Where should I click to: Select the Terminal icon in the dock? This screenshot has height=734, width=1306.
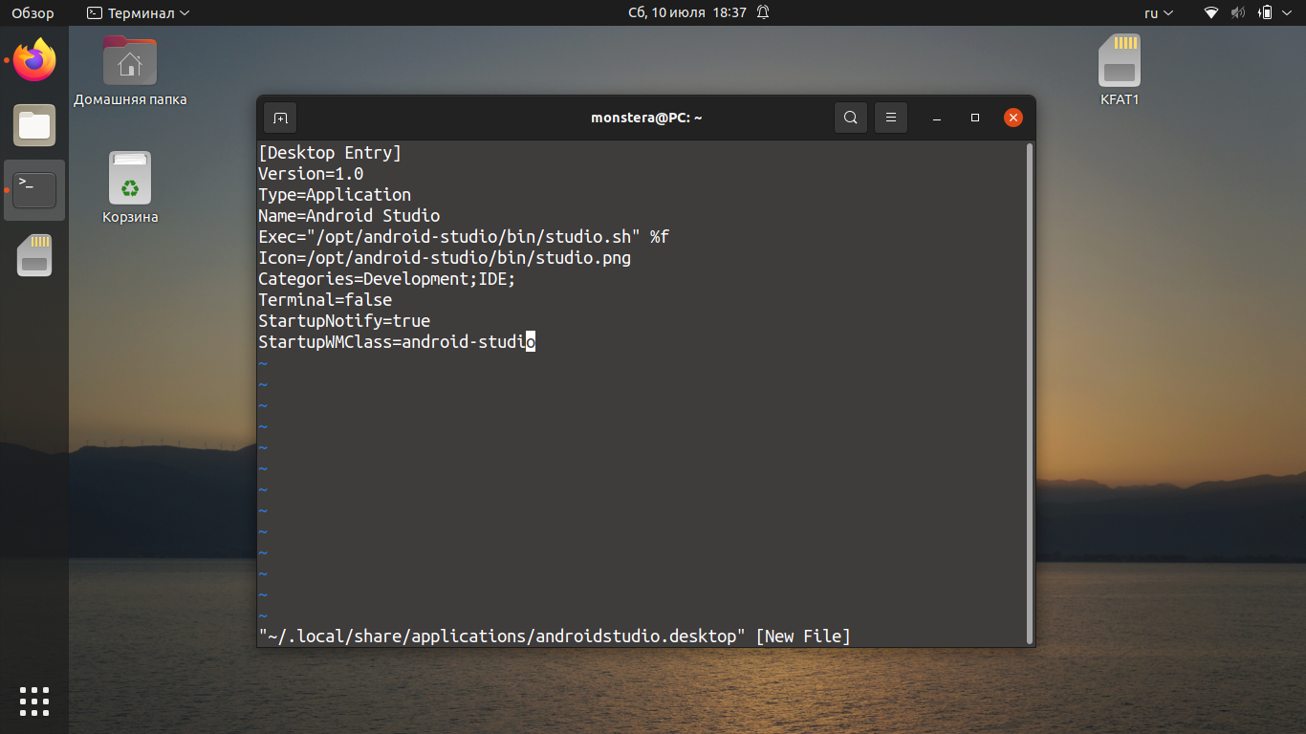34,190
